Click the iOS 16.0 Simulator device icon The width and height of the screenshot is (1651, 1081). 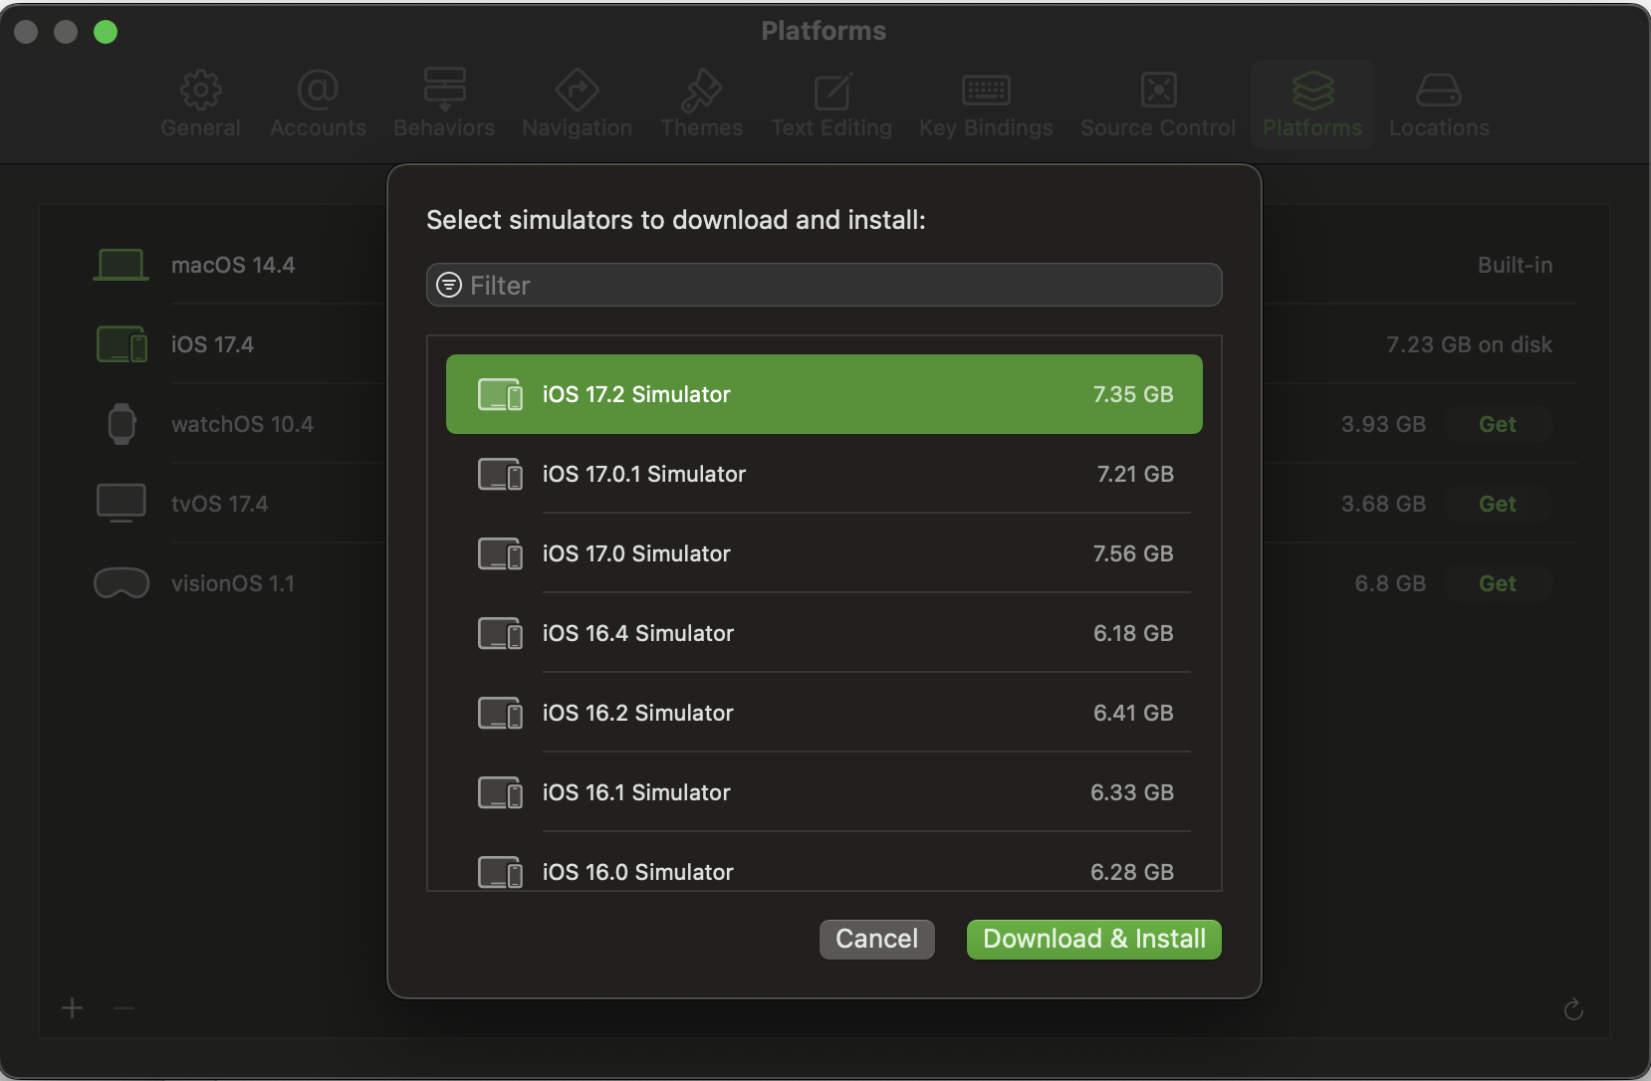pyautogui.click(x=500, y=872)
